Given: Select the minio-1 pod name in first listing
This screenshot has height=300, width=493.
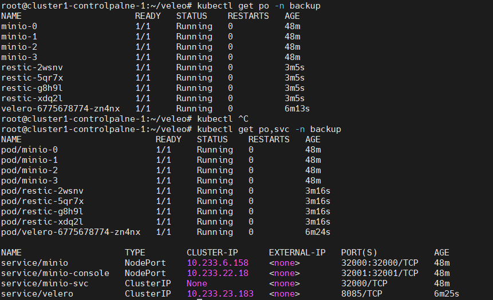Looking at the screenshot, I should point(19,37).
